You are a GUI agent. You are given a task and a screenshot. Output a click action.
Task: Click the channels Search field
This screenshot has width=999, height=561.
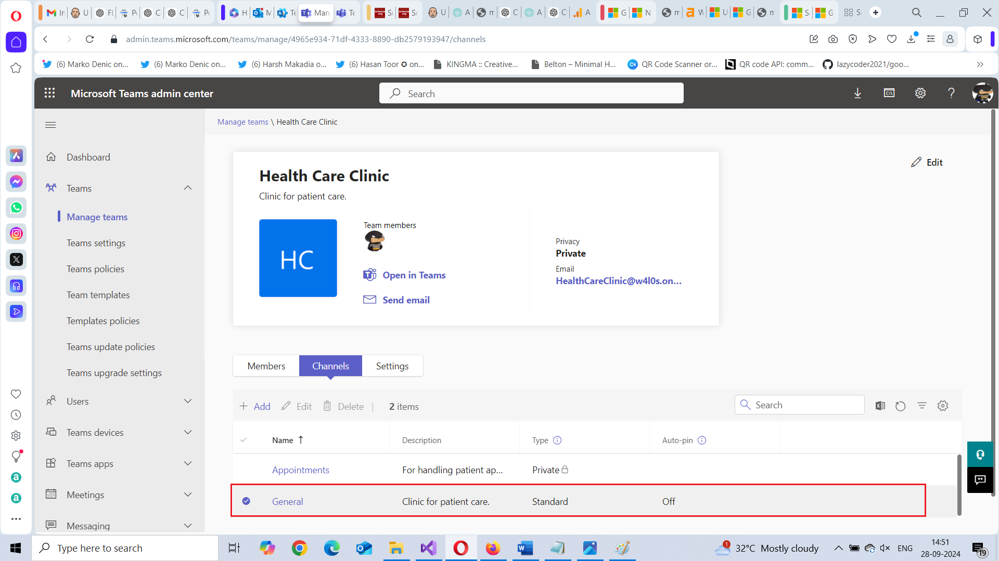(800, 405)
